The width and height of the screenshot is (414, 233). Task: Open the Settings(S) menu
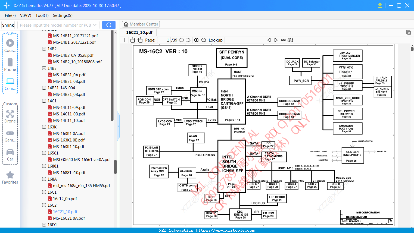pyautogui.click(x=63, y=15)
